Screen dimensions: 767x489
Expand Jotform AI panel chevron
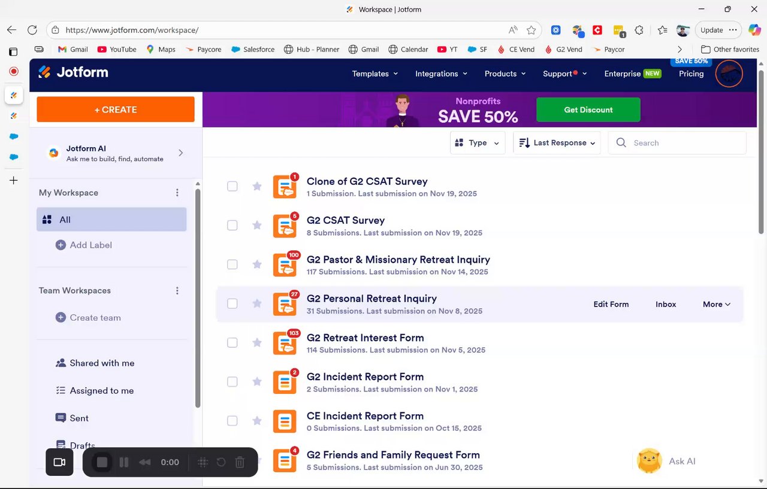coord(180,153)
